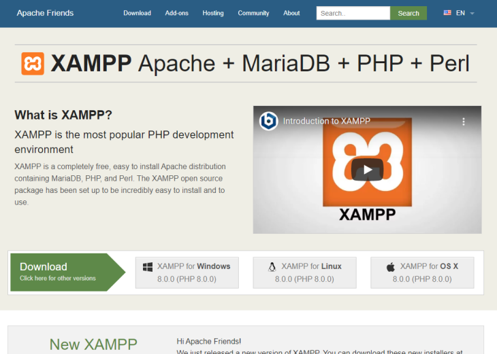Click the green Search button
497x354 pixels.
click(408, 14)
